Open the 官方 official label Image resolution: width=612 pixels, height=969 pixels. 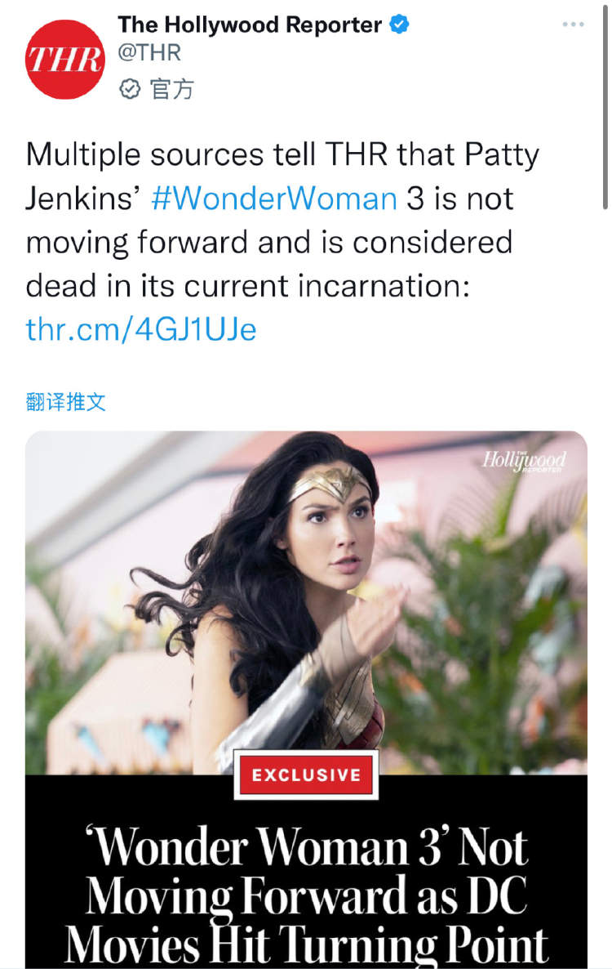[172, 89]
